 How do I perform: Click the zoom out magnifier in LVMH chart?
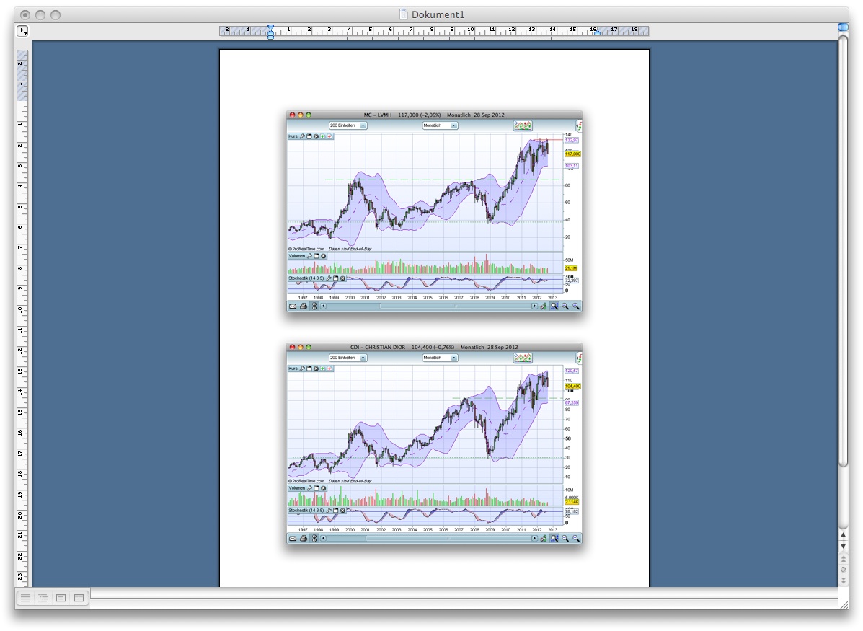(x=565, y=306)
